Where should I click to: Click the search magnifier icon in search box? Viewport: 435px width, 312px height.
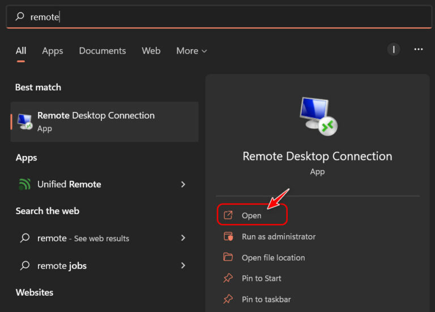tap(20, 16)
